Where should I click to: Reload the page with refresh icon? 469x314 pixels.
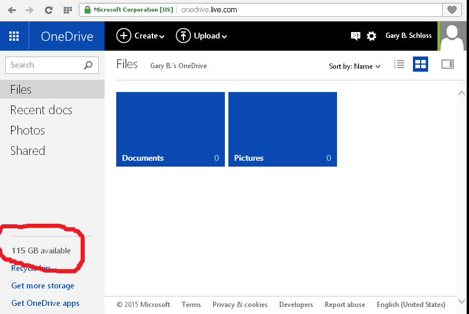click(x=48, y=10)
